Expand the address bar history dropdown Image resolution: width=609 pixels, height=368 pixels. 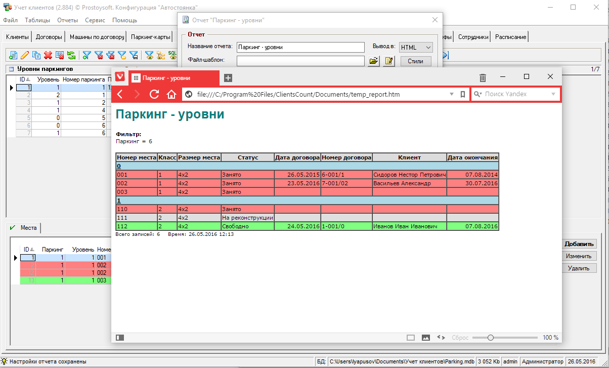pyautogui.click(x=452, y=94)
